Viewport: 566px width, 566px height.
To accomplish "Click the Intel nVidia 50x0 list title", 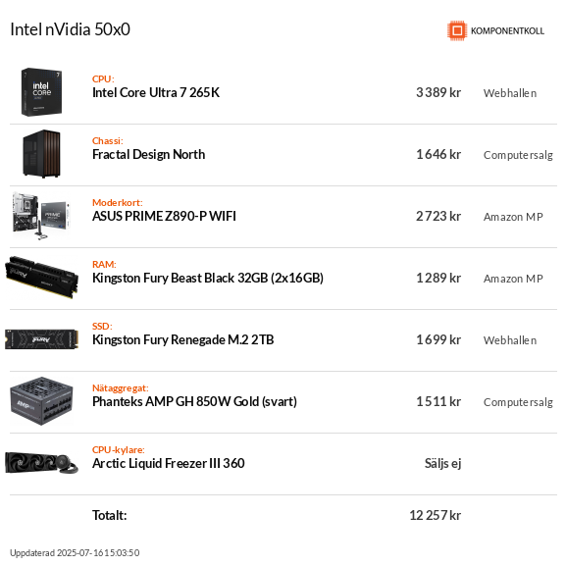I will [70, 29].
